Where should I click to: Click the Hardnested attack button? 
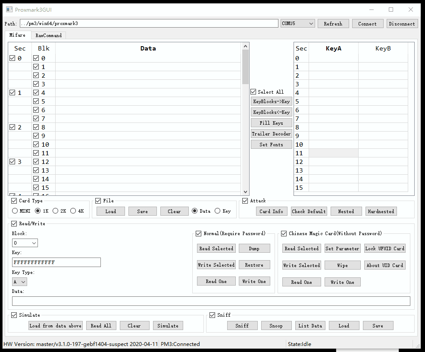coord(381,211)
